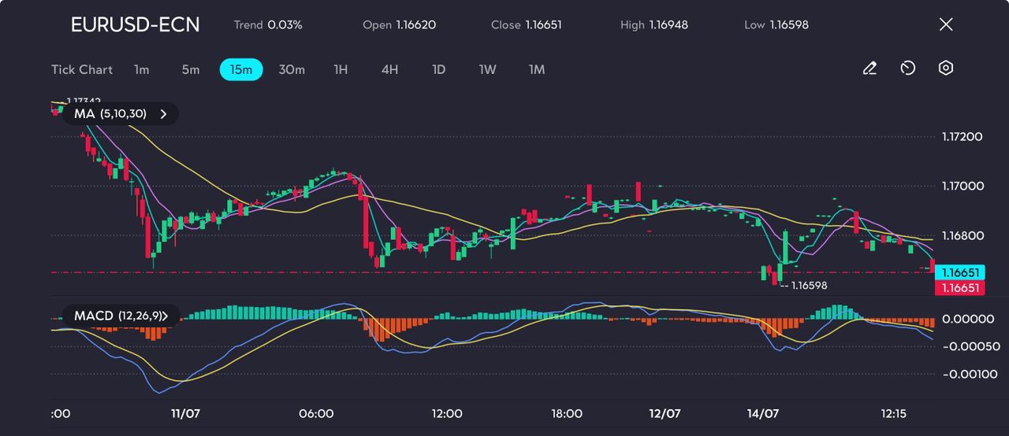Close the EURUSD-ECN chart panel
This screenshot has height=436, width=1009.
click(x=946, y=24)
